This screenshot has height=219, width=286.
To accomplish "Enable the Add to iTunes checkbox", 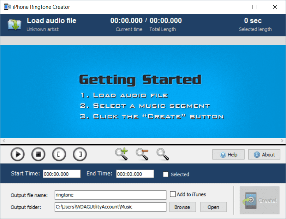I will [173, 194].
